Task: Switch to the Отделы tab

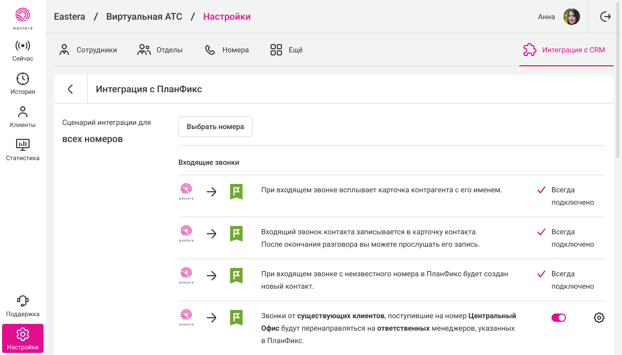Action: 160,50
